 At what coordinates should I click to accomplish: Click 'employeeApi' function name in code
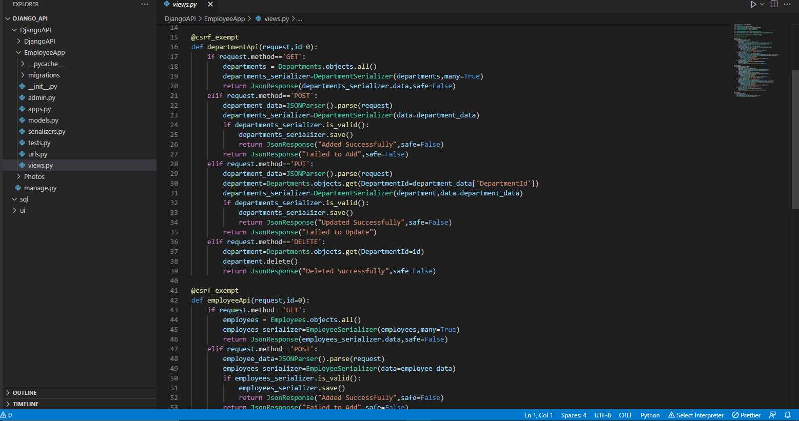pyautogui.click(x=229, y=300)
